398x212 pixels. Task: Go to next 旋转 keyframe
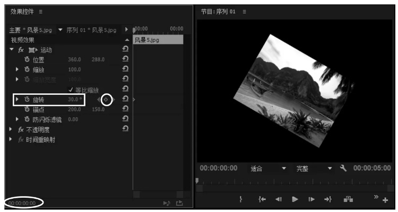pyautogui.click(x=113, y=100)
